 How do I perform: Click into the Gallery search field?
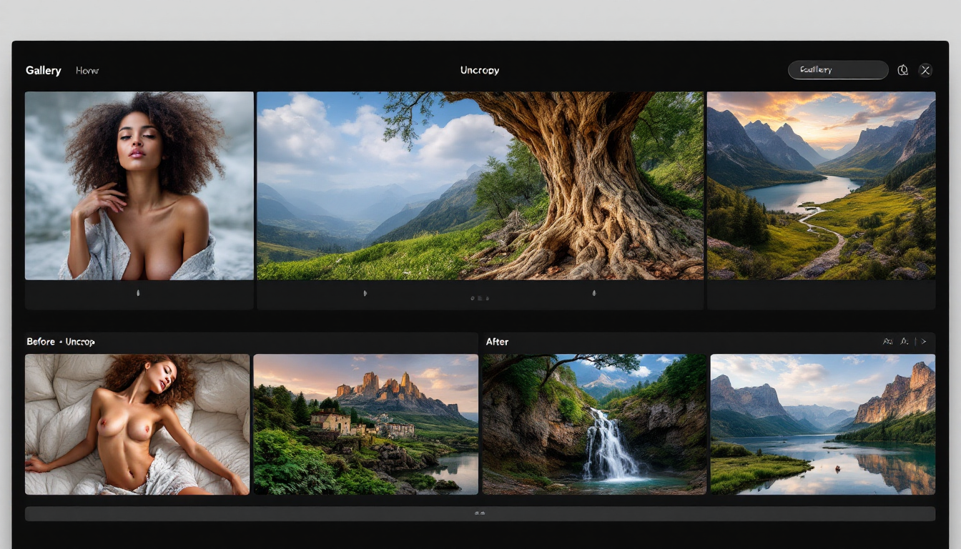pyautogui.click(x=837, y=70)
